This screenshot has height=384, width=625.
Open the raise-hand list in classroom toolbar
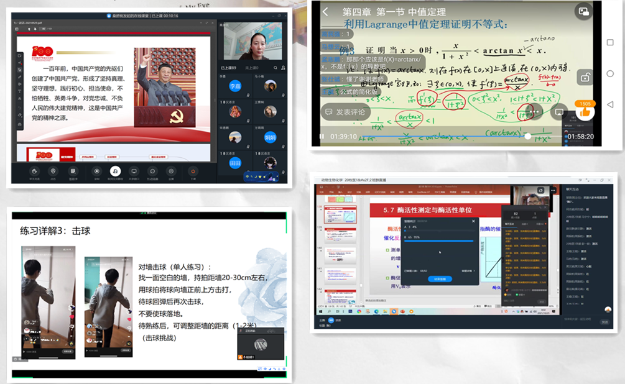click(34, 171)
